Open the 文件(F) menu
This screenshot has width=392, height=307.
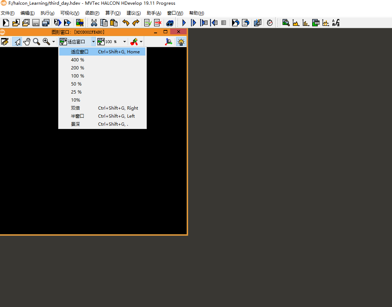pyautogui.click(x=7, y=13)
